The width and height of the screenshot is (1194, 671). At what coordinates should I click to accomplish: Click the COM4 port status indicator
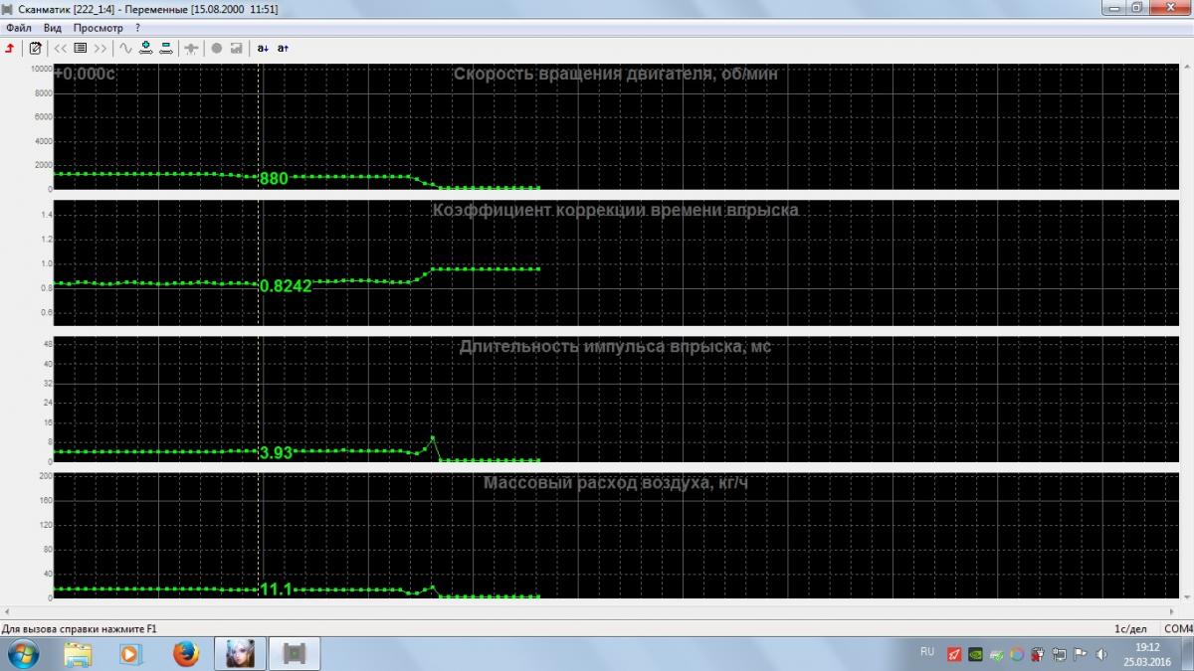click(1178, 628)
